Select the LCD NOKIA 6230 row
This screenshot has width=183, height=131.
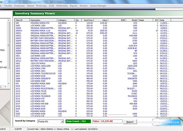pyautogui.click(x=93, y=76)
